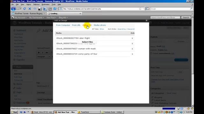Open the Gmail Inbox taskbar window
The height and width of the screenshot is (114, 204).
coord(42,112)
